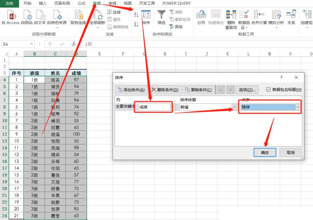Switch to 页面布局 tab
This screenshot has width=313, height=220.
pos(62,3)
